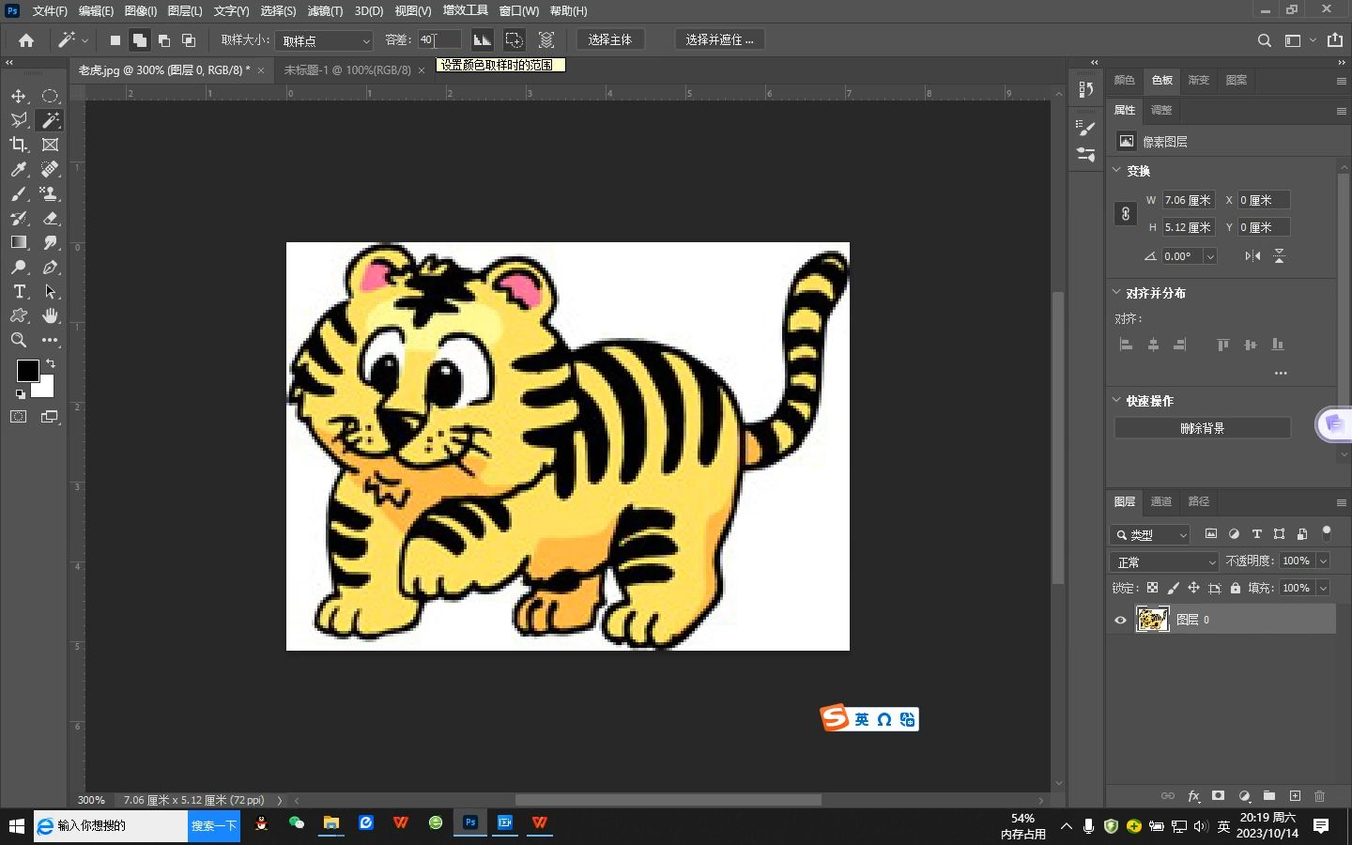Screen dimensions: 1352x845
Task: Open 取样点 sample size dropdown
Action: (x=324, y=40)
